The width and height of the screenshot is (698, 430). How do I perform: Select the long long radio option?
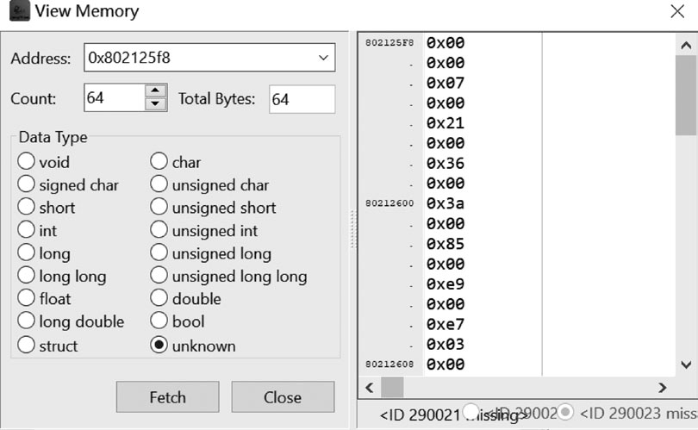click(26, 277)
